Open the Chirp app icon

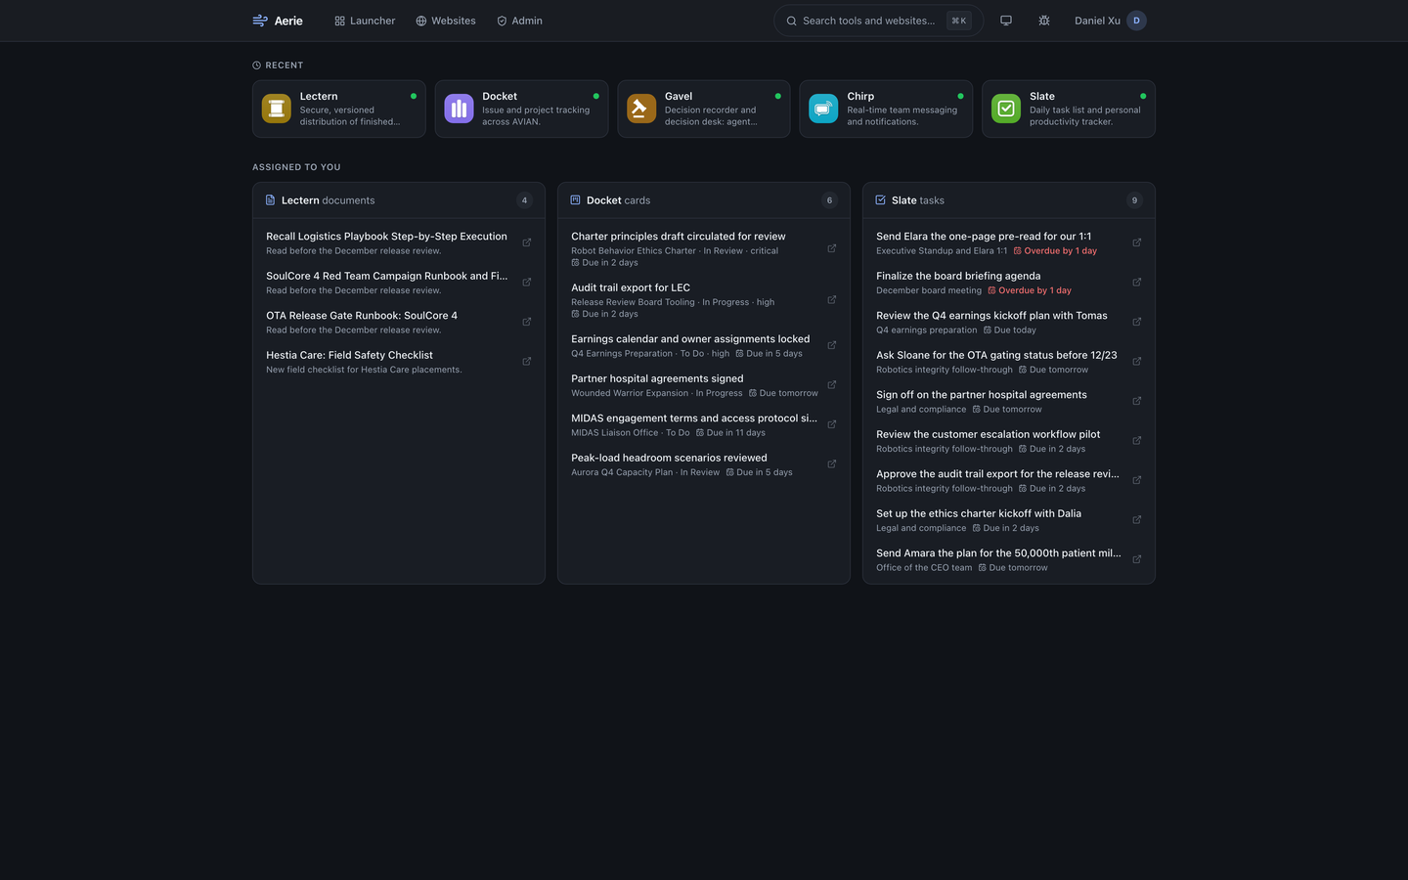pos(823,109)
